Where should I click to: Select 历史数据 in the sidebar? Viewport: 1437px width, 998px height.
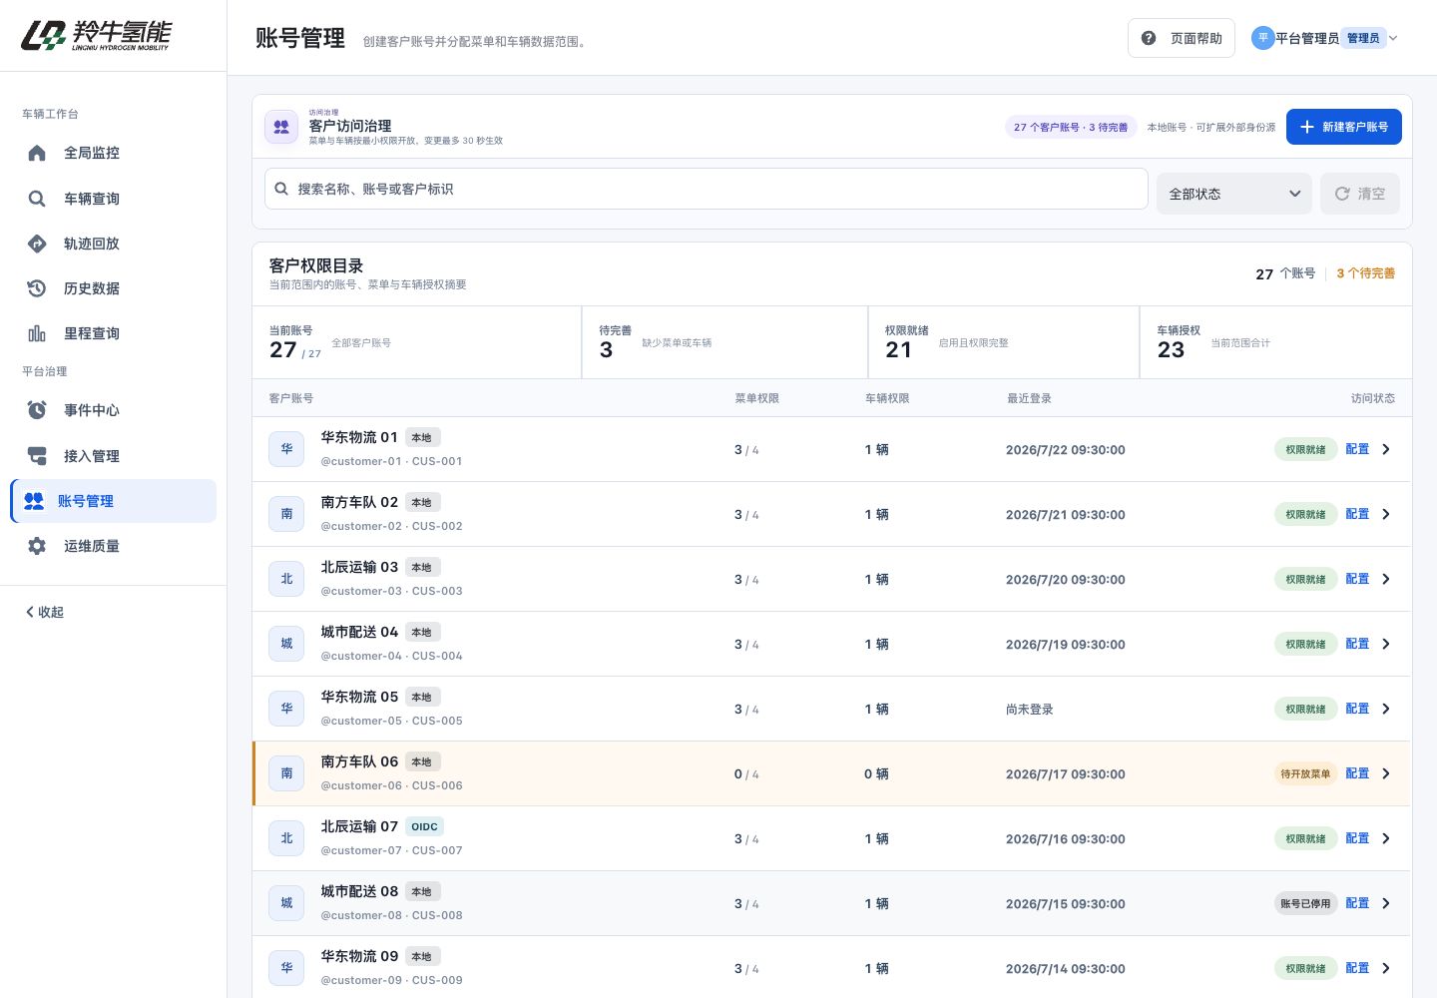tap(114, 288)
